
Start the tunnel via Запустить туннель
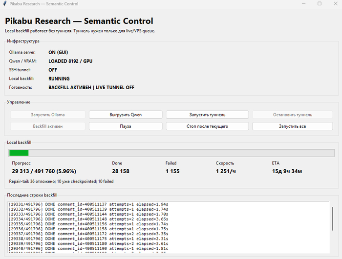pyautogui.click(x=207, y=115)
